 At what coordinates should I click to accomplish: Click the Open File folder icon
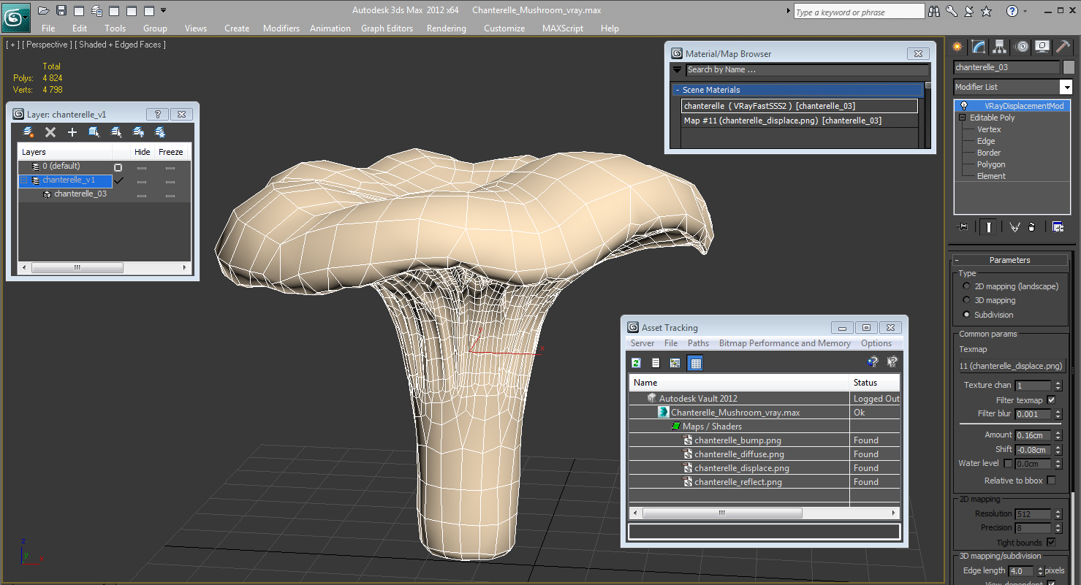pos(43,10)
